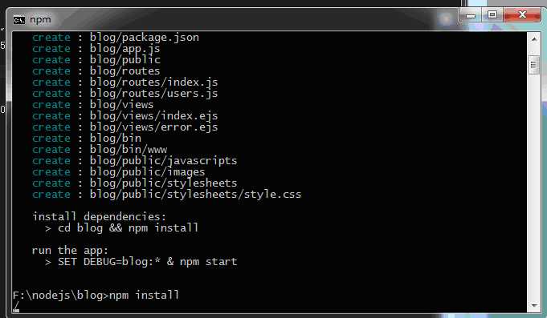547x318 pixels.
Task: Click the 'cd blog && npm install' text
Action: (128, 228)
